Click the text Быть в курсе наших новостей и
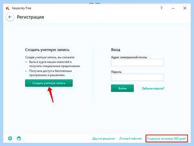 (x=50, y=62)
